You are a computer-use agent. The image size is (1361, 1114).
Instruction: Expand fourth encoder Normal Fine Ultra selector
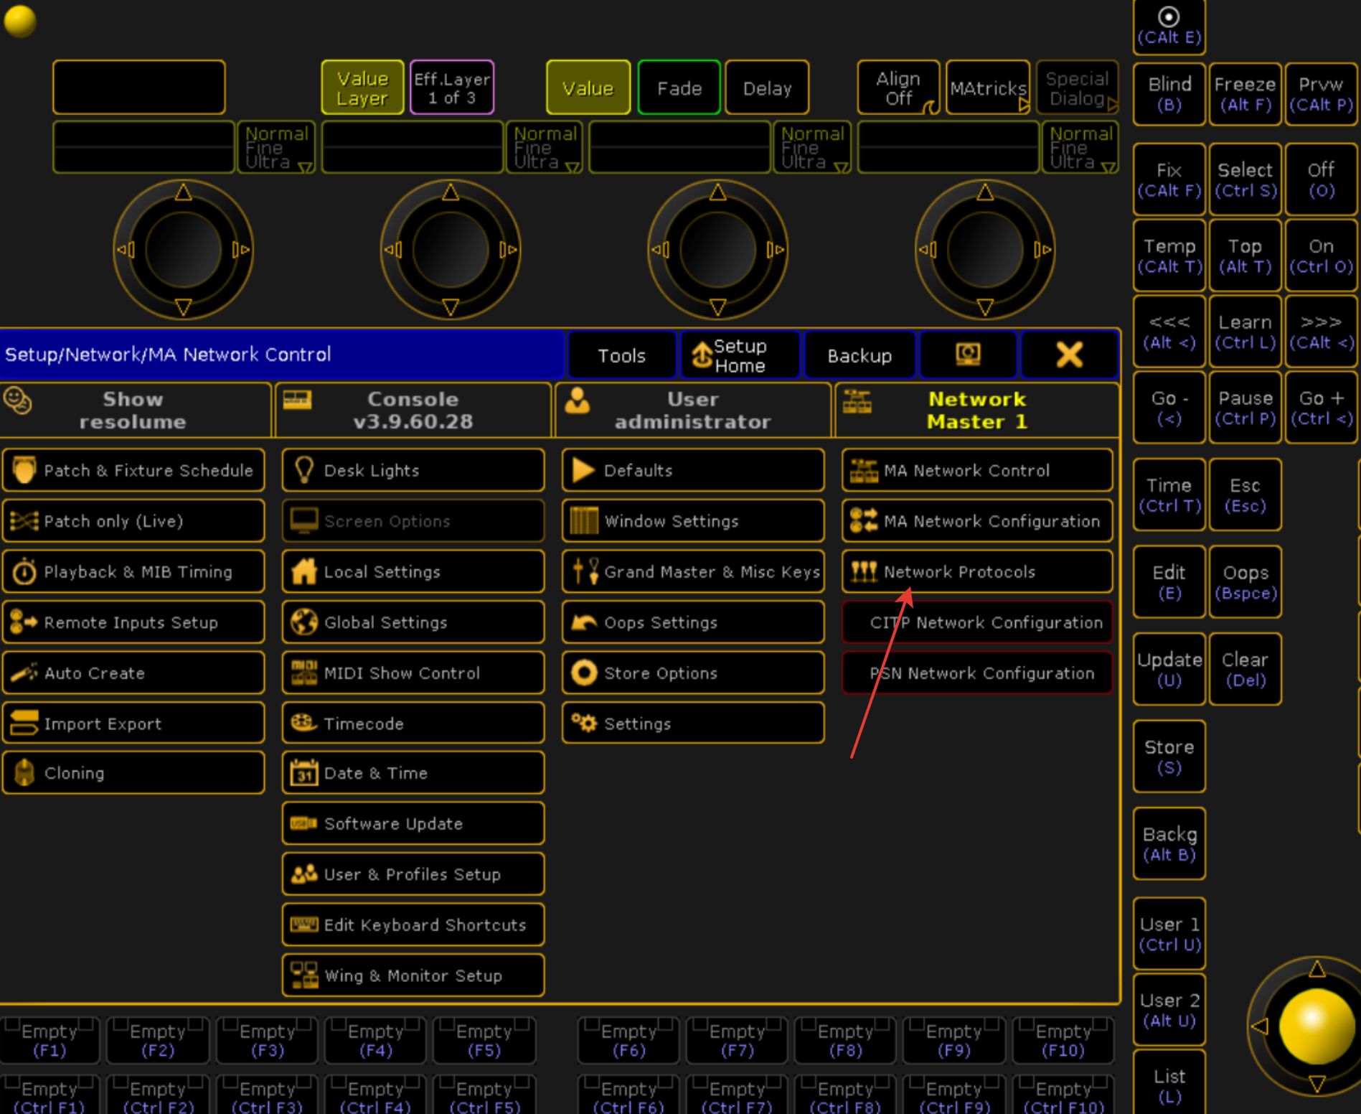coord(1080,147)
